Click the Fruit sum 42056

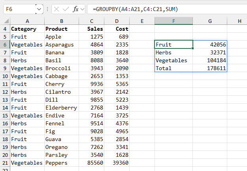(210, 45)
